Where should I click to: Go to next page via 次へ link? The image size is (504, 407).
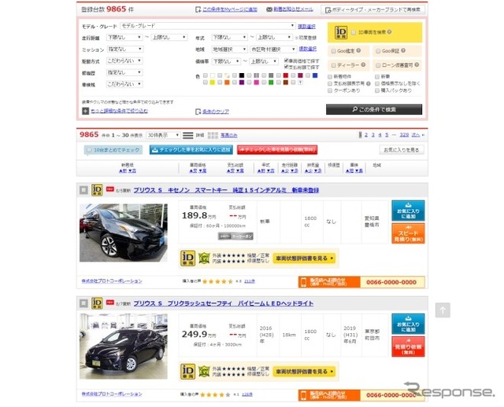416,135
